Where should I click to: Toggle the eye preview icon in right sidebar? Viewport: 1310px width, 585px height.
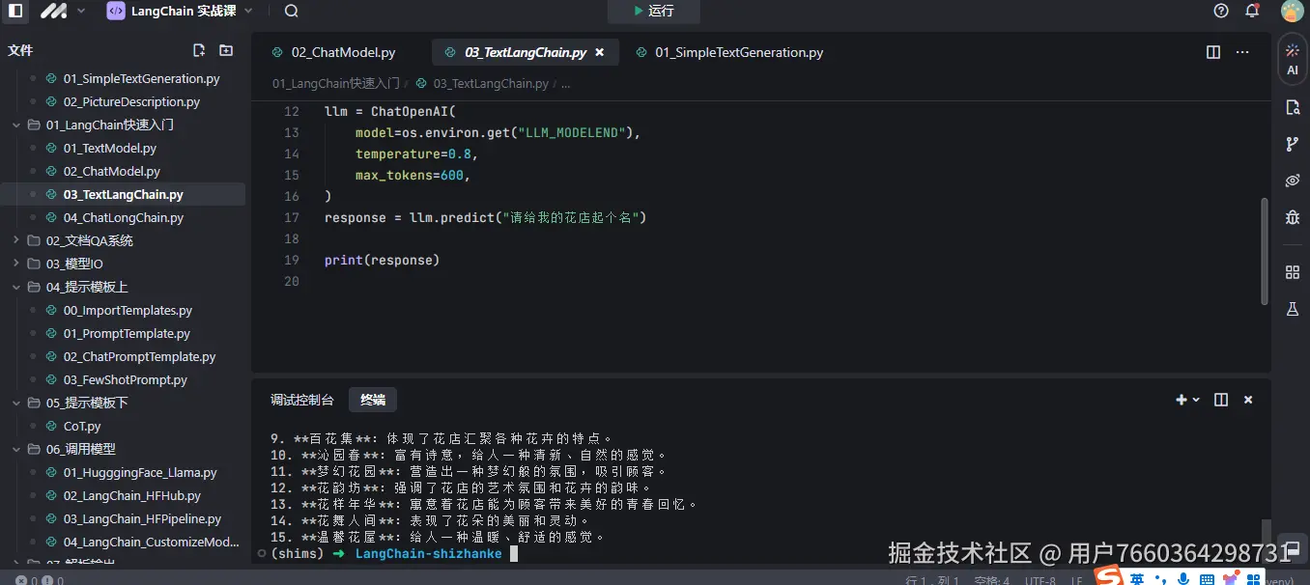pos(1292,181)
